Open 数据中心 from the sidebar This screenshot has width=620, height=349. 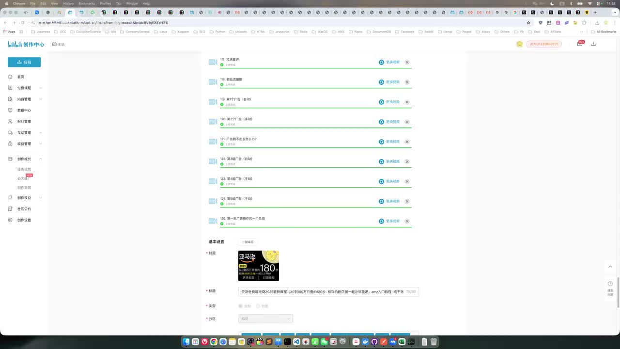[x=24, y=111]
